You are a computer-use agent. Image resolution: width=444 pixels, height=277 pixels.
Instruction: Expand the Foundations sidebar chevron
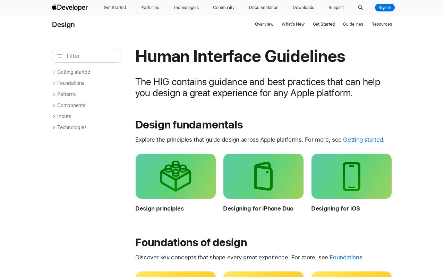coord(54,83)
